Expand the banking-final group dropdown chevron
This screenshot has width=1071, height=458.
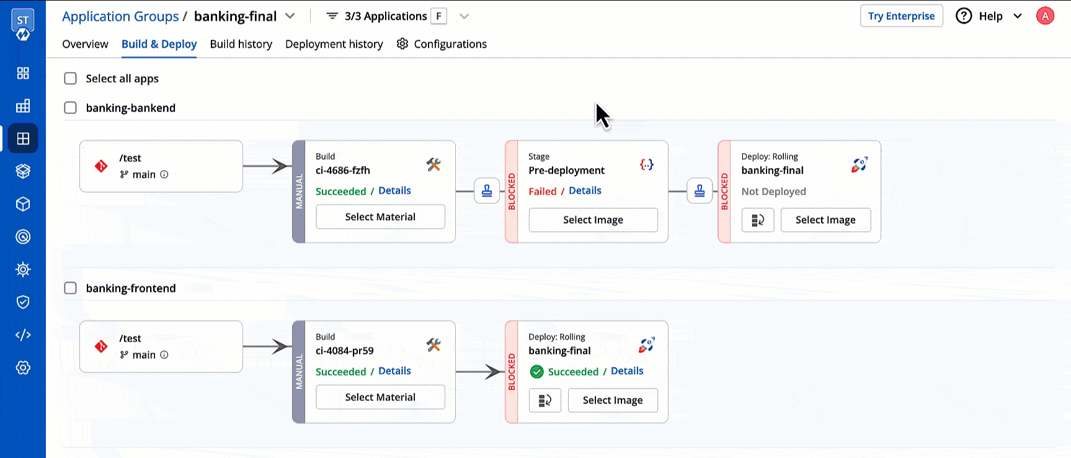click(x=290, y=16)
